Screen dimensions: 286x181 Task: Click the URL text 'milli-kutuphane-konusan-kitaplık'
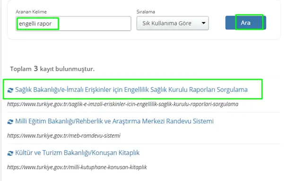(77, 167)
